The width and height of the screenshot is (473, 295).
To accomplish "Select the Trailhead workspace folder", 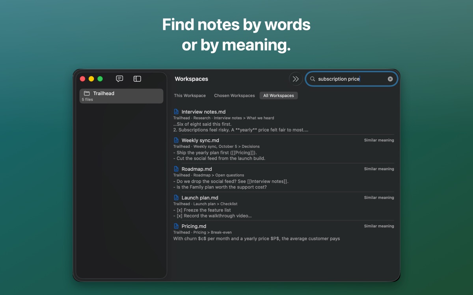I will coord(121,96).
